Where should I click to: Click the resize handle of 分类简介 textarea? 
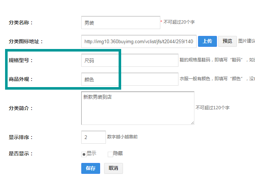192,123
